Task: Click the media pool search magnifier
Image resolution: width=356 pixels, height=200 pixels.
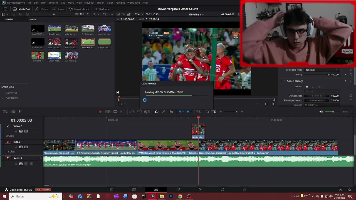Action: pos(94,14)
